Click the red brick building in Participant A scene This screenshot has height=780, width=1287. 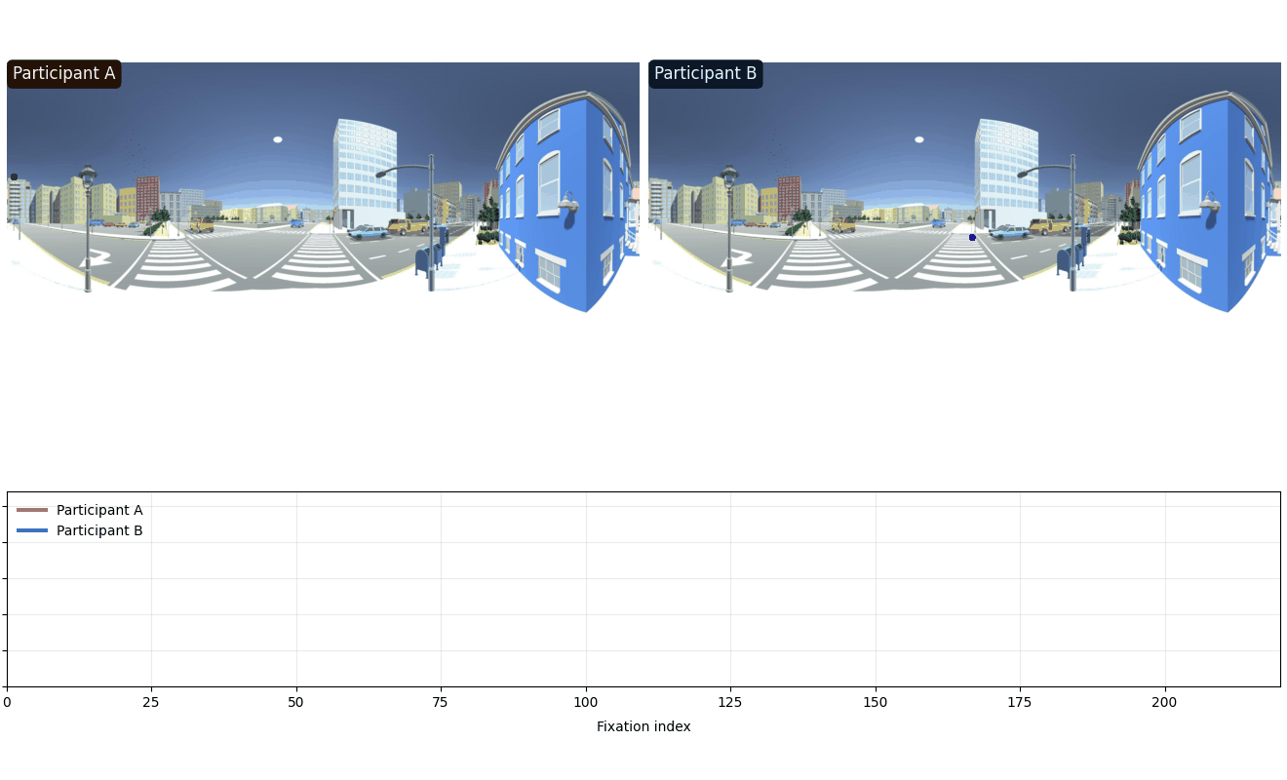click(x=147, y=198)
